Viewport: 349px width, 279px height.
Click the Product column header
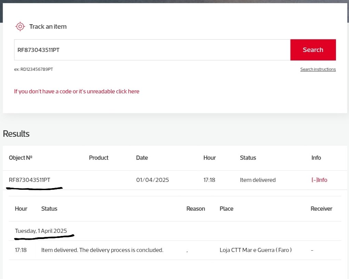point(99,158)
